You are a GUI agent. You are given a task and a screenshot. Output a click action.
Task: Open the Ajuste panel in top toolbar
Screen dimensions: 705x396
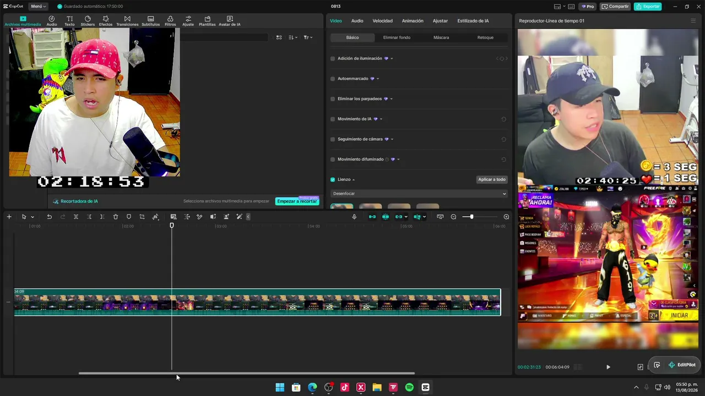[188, 21]
